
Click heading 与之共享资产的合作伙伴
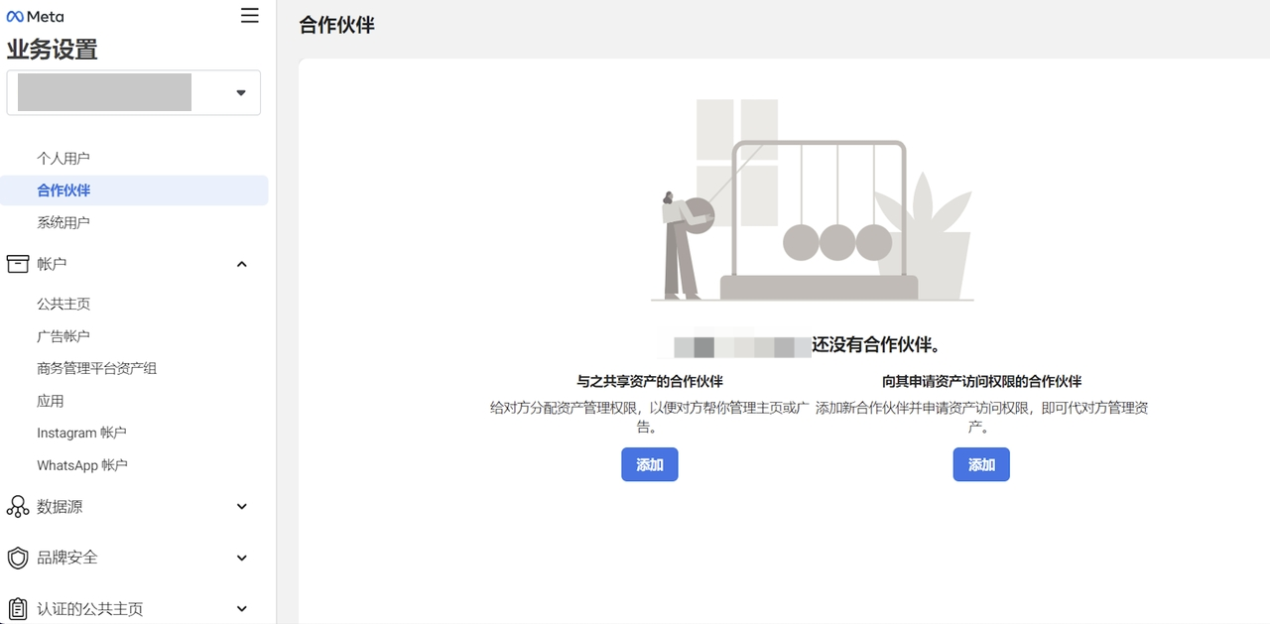click(650, 381)
